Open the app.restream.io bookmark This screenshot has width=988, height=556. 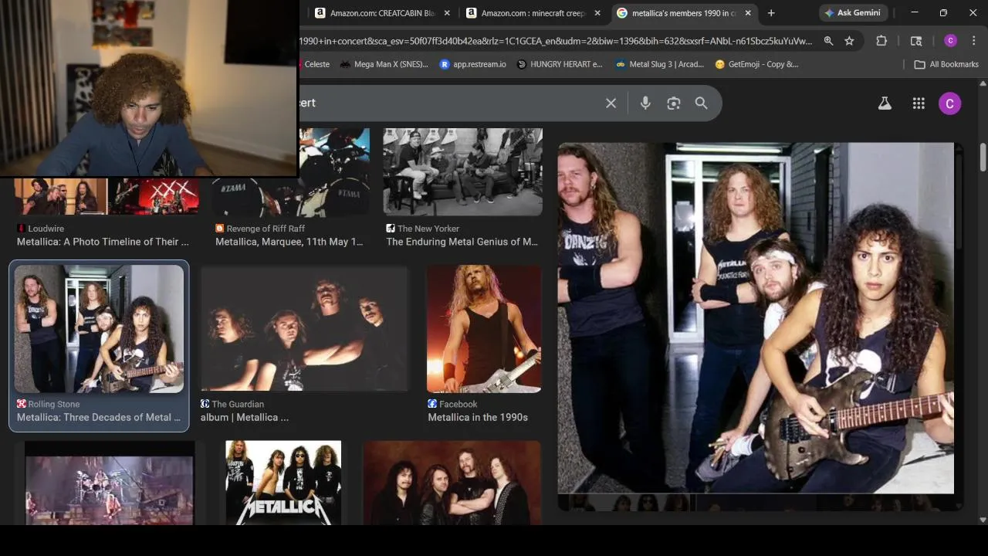point(472,64)
